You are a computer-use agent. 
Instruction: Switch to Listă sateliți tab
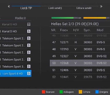pyautogui.click(x=55, y=8)
